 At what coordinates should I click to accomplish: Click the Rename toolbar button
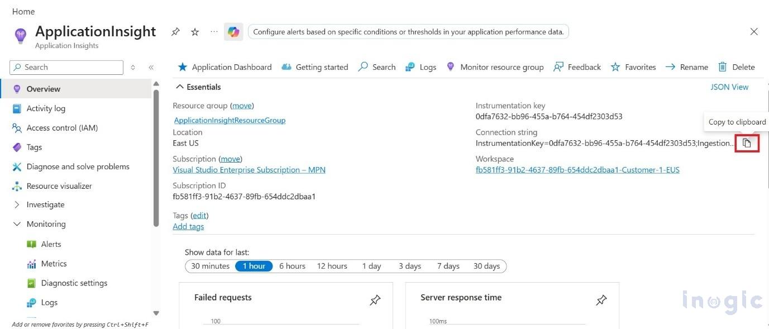[687, 67]
